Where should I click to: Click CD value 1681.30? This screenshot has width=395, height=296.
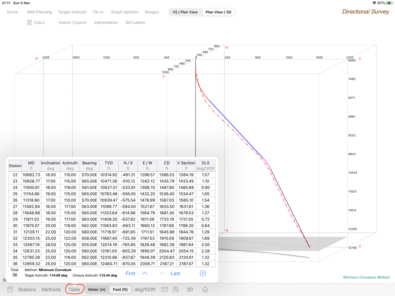pos(167,213)
